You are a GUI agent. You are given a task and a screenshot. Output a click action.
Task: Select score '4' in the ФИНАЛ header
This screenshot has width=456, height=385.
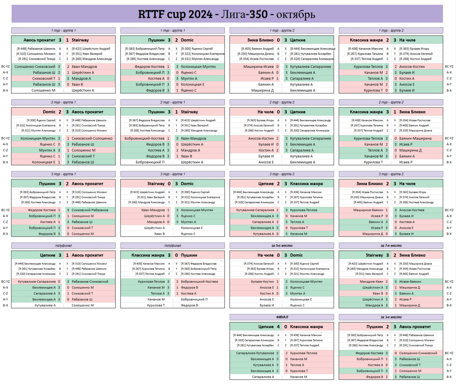click(x=278, y=327)
